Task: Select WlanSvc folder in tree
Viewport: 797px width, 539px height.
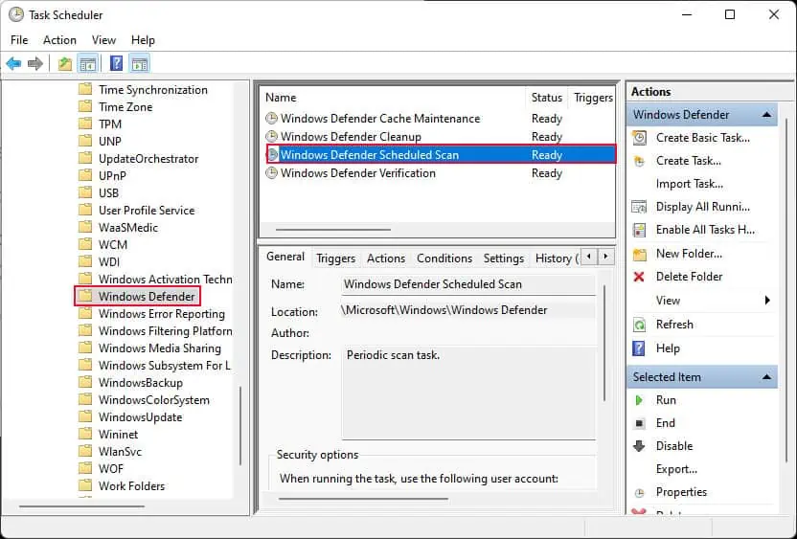Action: tap(120, 452)
